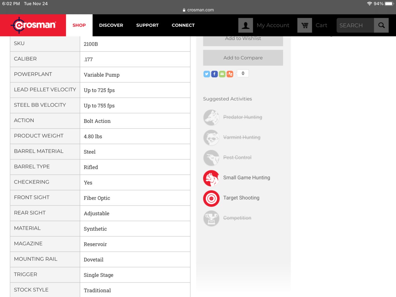Share via the email icon
This screenshot has height=297, width=396.
coord(222,74)
